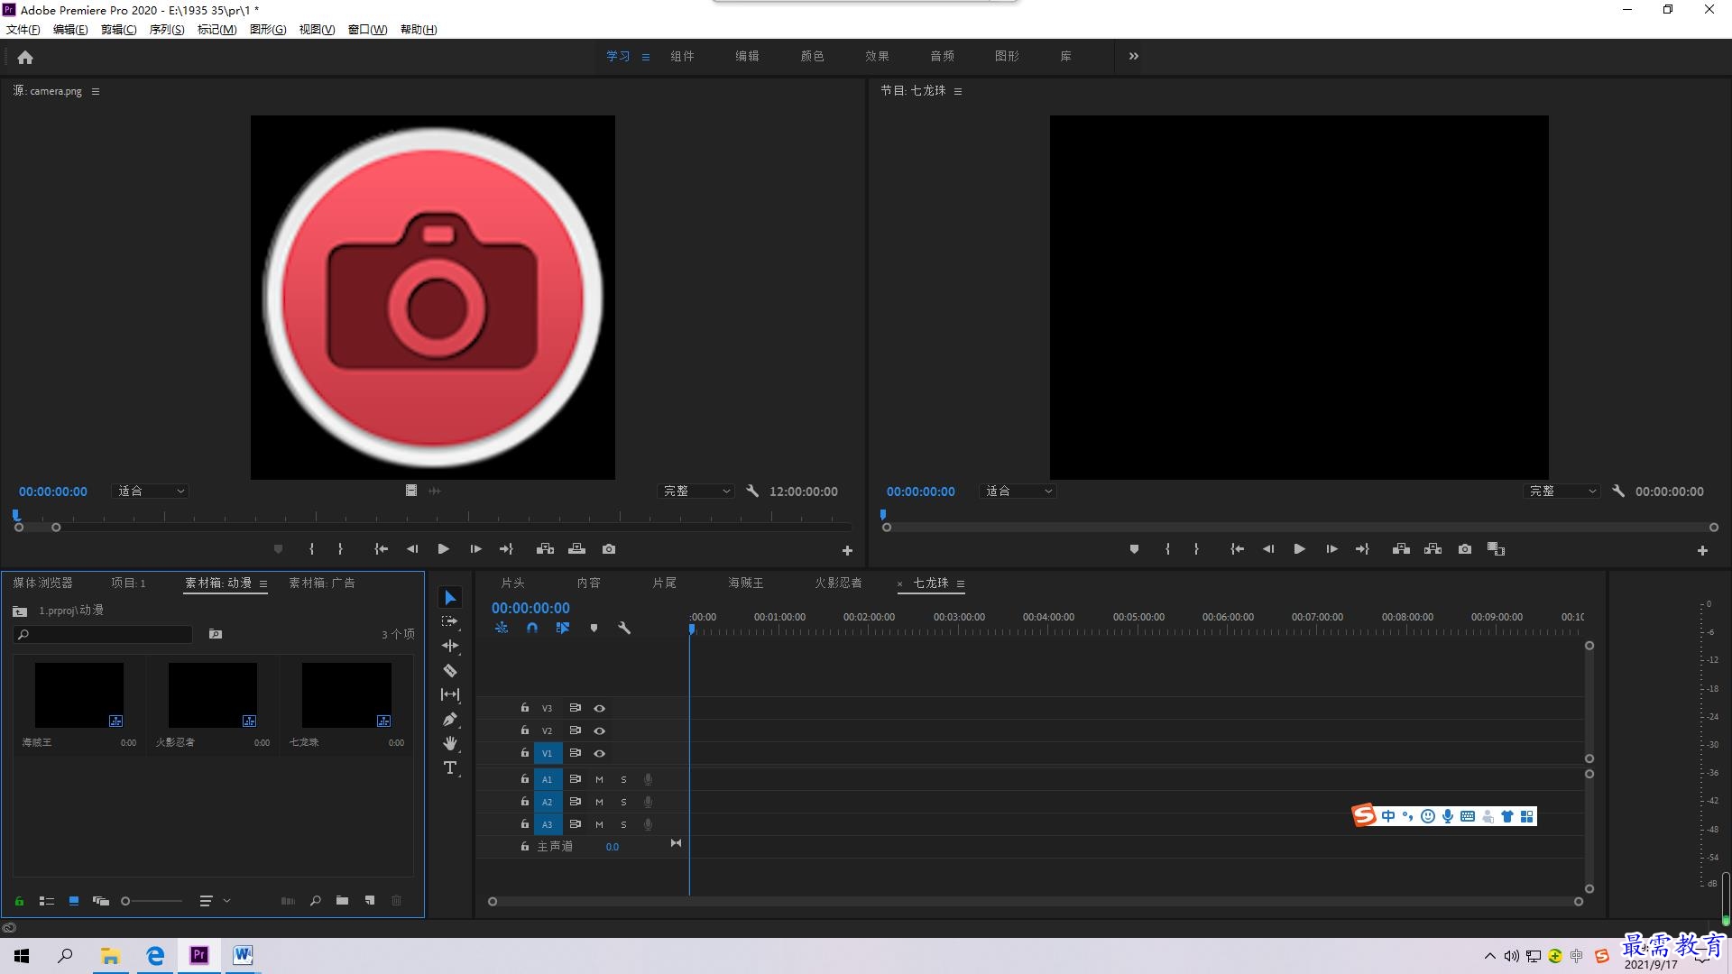This screenshot has height=974, width=1732.
Task: Open Source monitor button editor plus
Action: [847, 550]
